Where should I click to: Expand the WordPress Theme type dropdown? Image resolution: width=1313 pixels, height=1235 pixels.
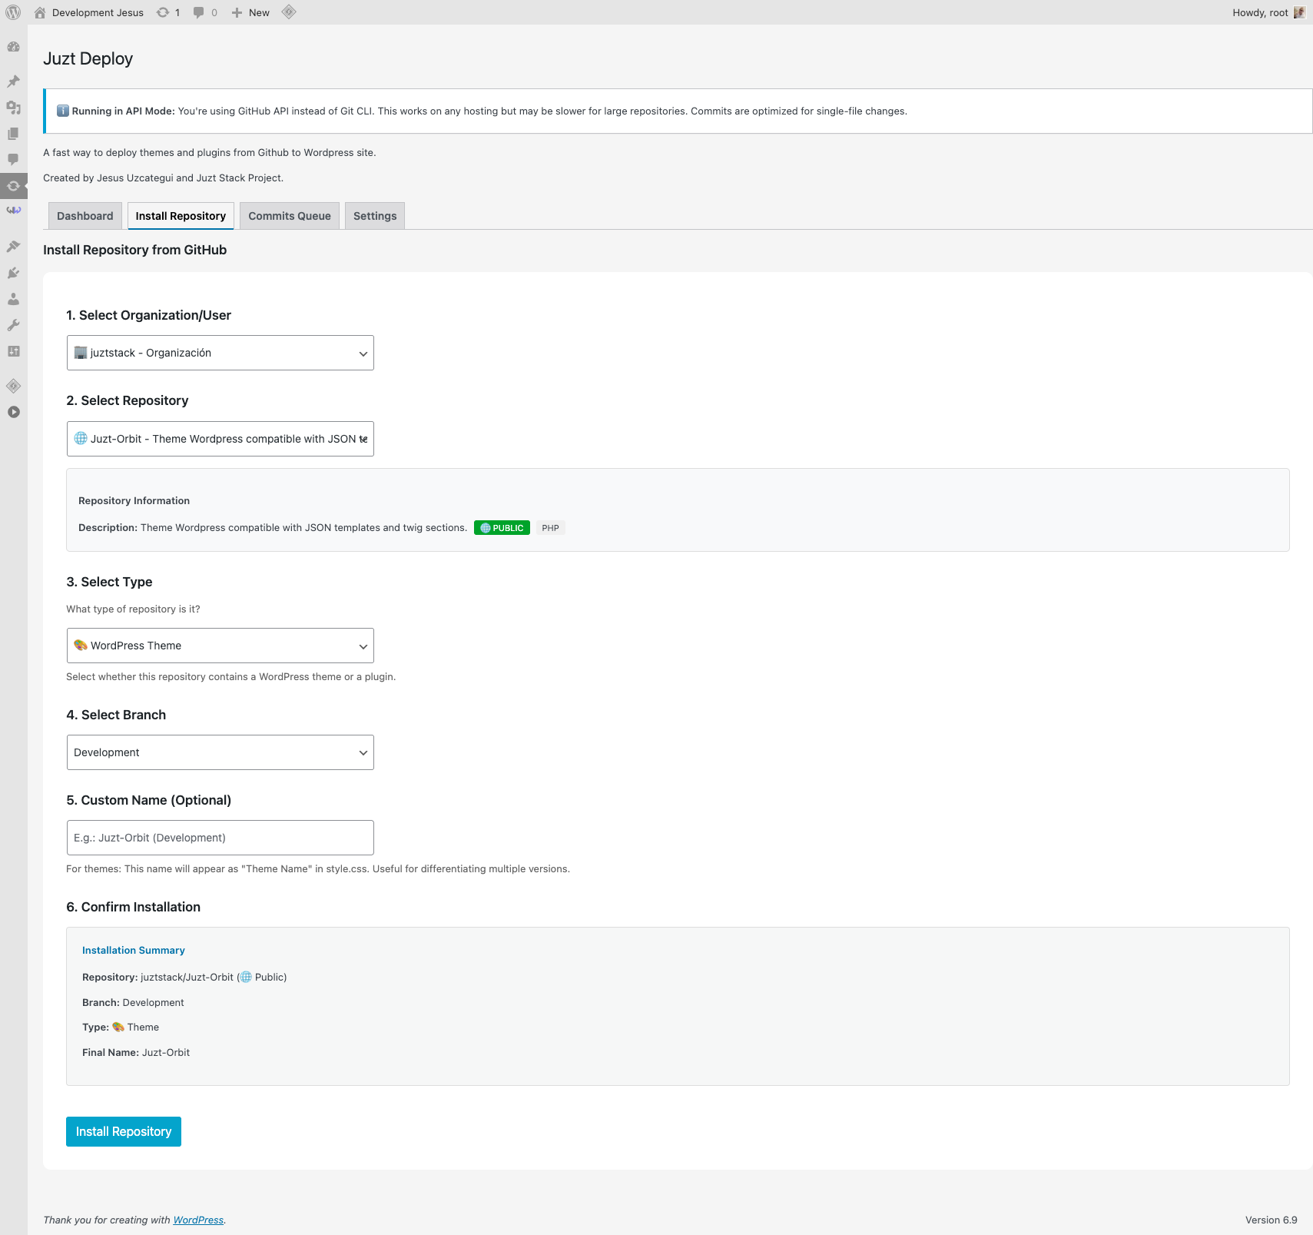220,646
